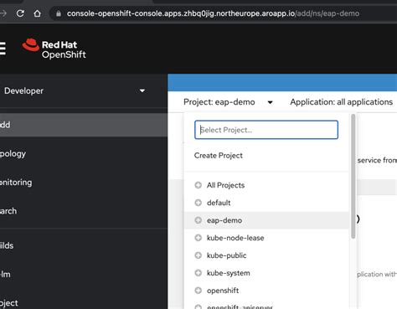Screen dimensions: 397x309
Task: Open the Developer perspective switcher
Action: point(75,90)
